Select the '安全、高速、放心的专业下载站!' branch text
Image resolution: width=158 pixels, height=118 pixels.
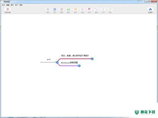coord(75,56)
